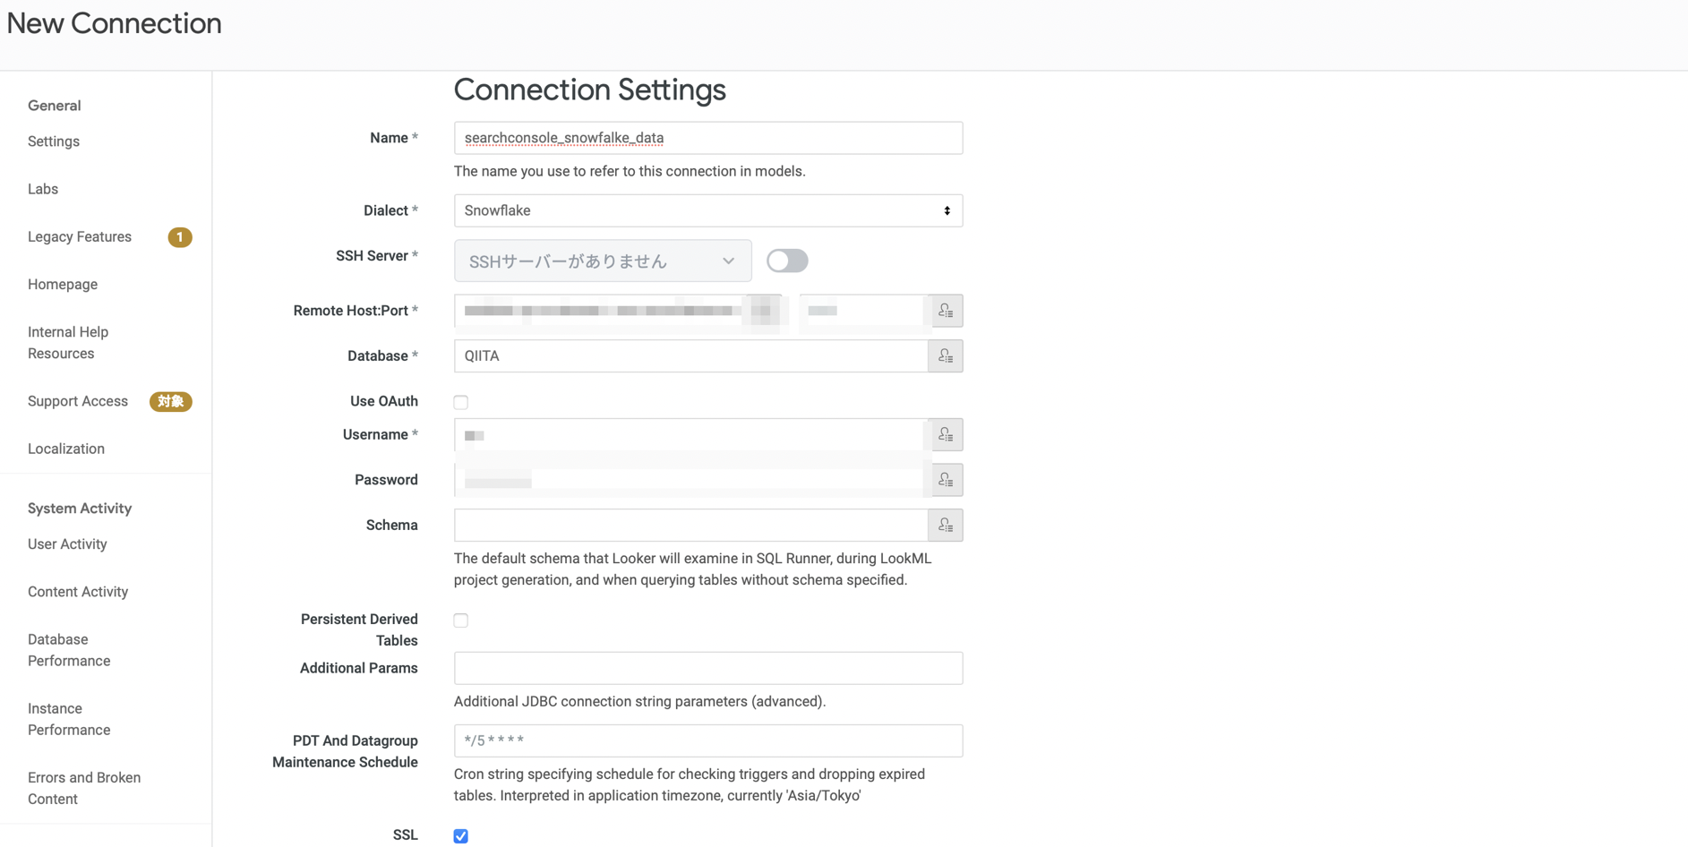Click the General section heading
This screenshot has height=847, width=1688.
point(55,106)
